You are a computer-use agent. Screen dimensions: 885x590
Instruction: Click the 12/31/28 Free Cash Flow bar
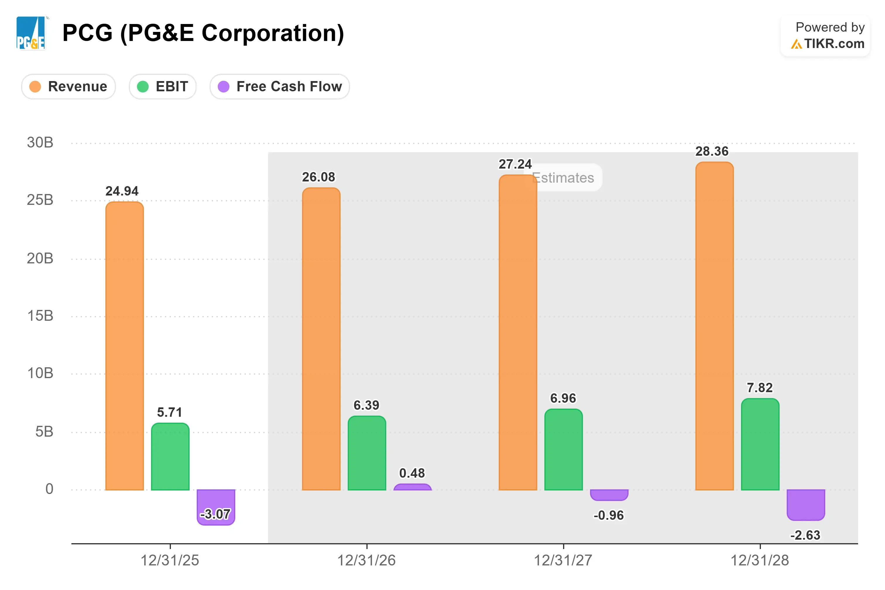pos(806,505)
